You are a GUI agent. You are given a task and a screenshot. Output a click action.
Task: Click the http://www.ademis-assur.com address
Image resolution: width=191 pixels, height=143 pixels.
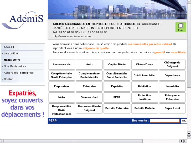click(x=72, y=36)
